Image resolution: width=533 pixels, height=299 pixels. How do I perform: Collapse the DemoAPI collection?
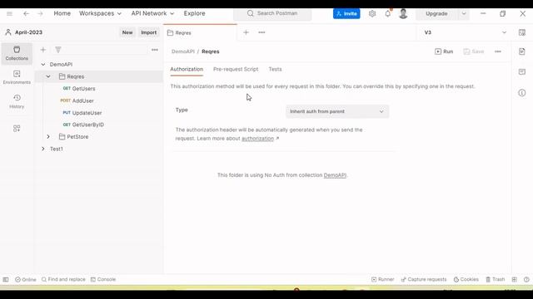pyautogui.click(x=42, y=65)
